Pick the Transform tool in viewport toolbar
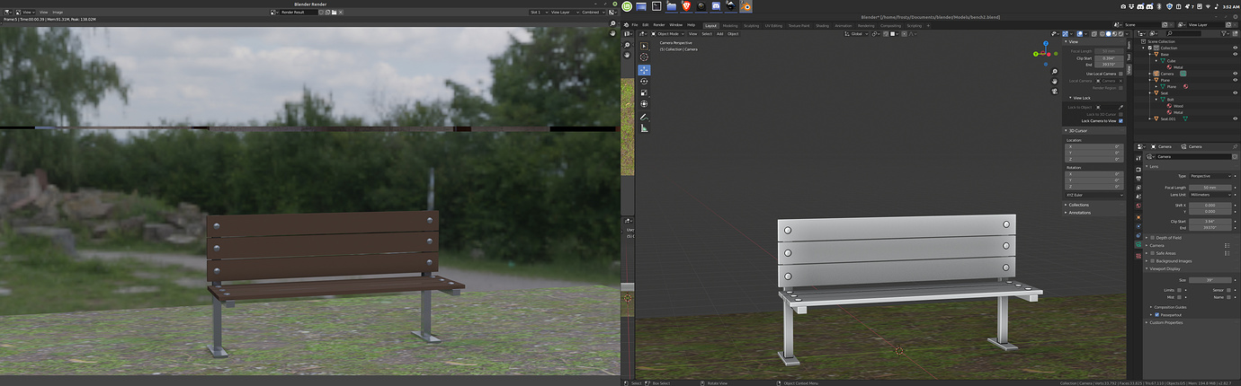Image resolution: width=1241 pixels, height=386 pixels. click(645, 104)
